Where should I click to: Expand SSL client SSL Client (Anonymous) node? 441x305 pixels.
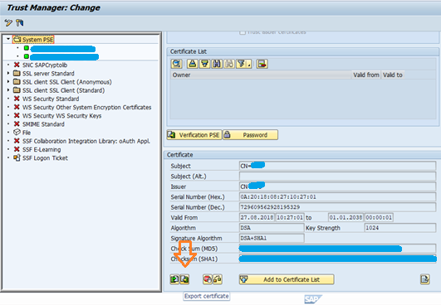click(8, 82)
